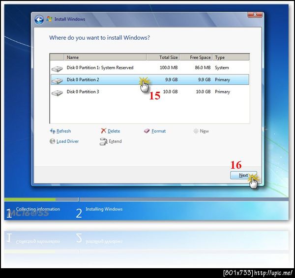295x278 pixels.
Task: Click heading Where do you want to install Windows?
Action: (x=99, y=38)
